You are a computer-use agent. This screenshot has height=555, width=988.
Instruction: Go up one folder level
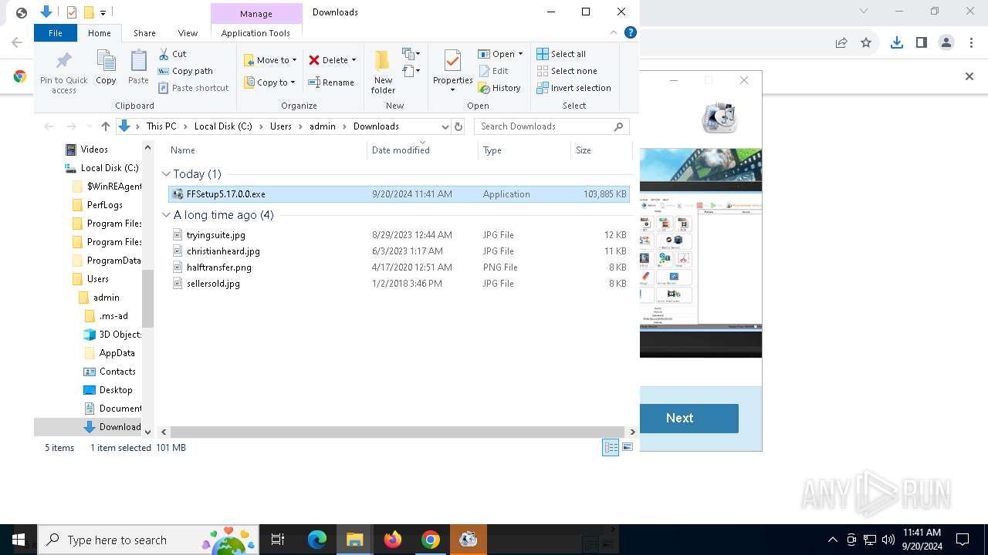[x=106, y=126]
